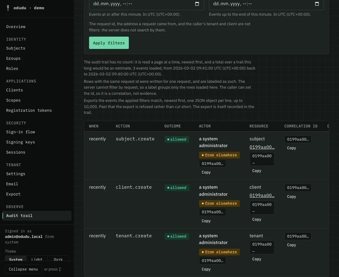Click the ACTION column header
The image size is (339, 277).
123,126
